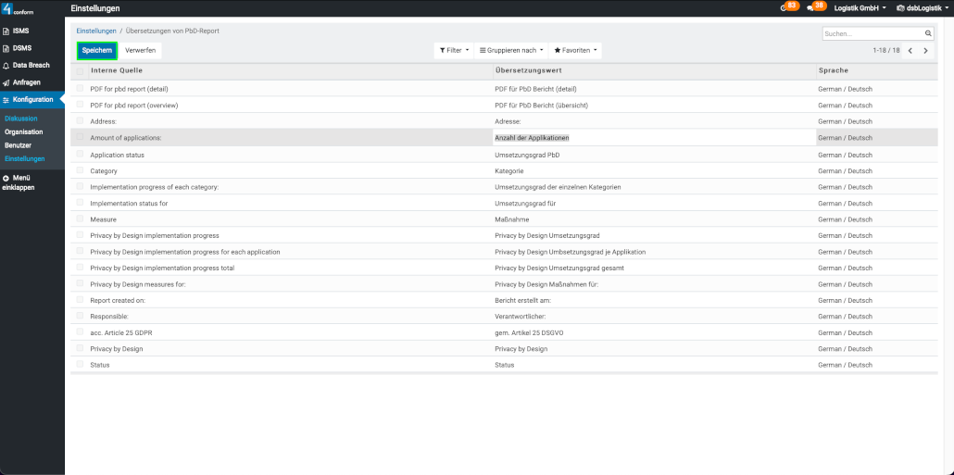Screen dimensions: 954x475
Task: Check the Report created on: row checkbox
Action: (x=80, y=300)
